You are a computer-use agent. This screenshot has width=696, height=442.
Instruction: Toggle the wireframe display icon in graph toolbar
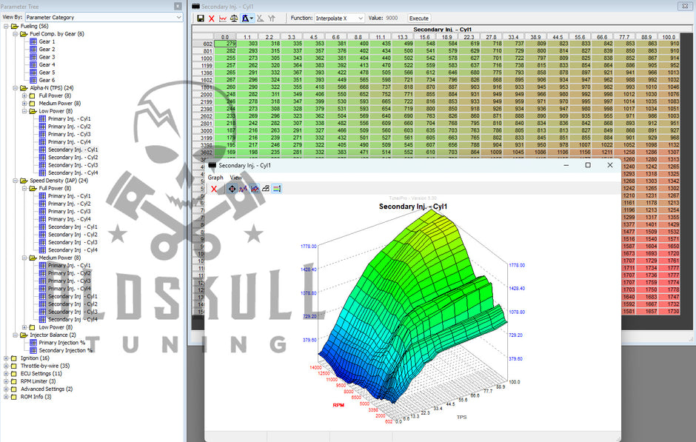tap(266, 188)
